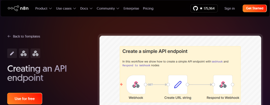Select the Webhook trigger node
This screenshot has width=270, height=105.
click(136, 85)
